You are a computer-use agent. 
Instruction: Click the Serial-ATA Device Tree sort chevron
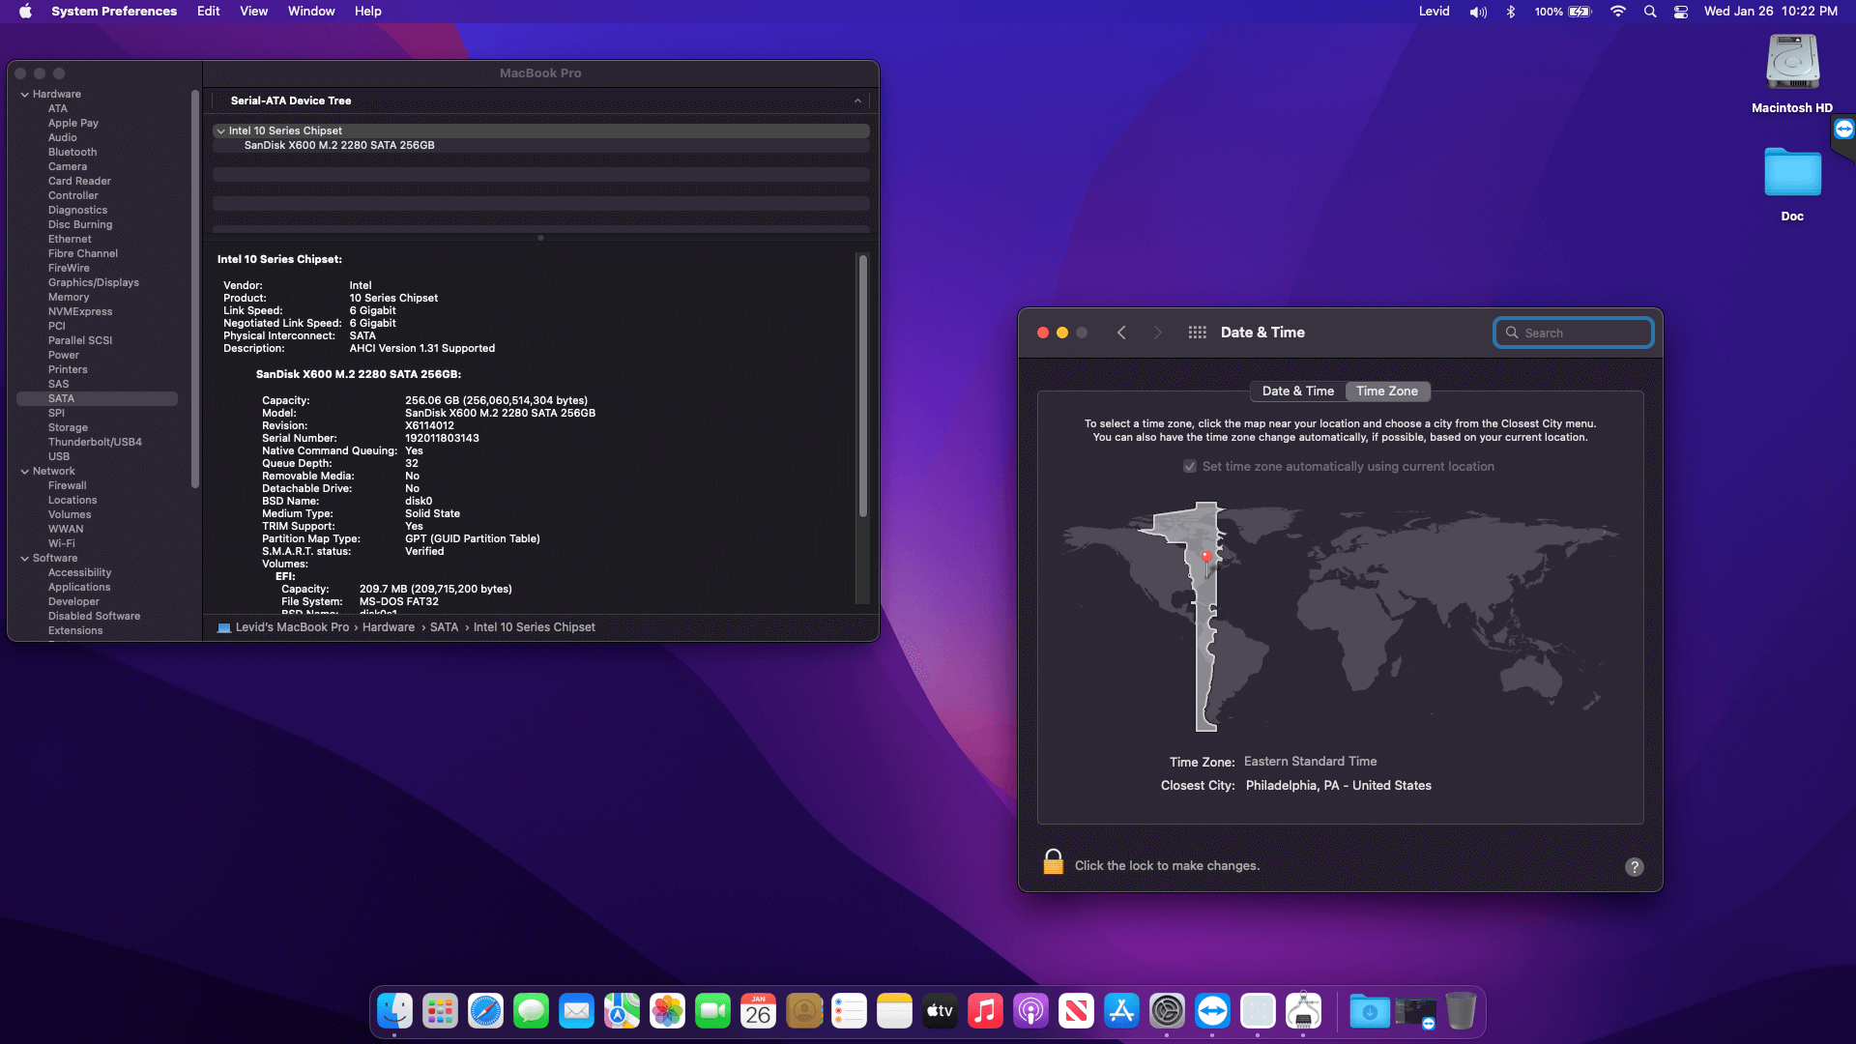[857, 101]
